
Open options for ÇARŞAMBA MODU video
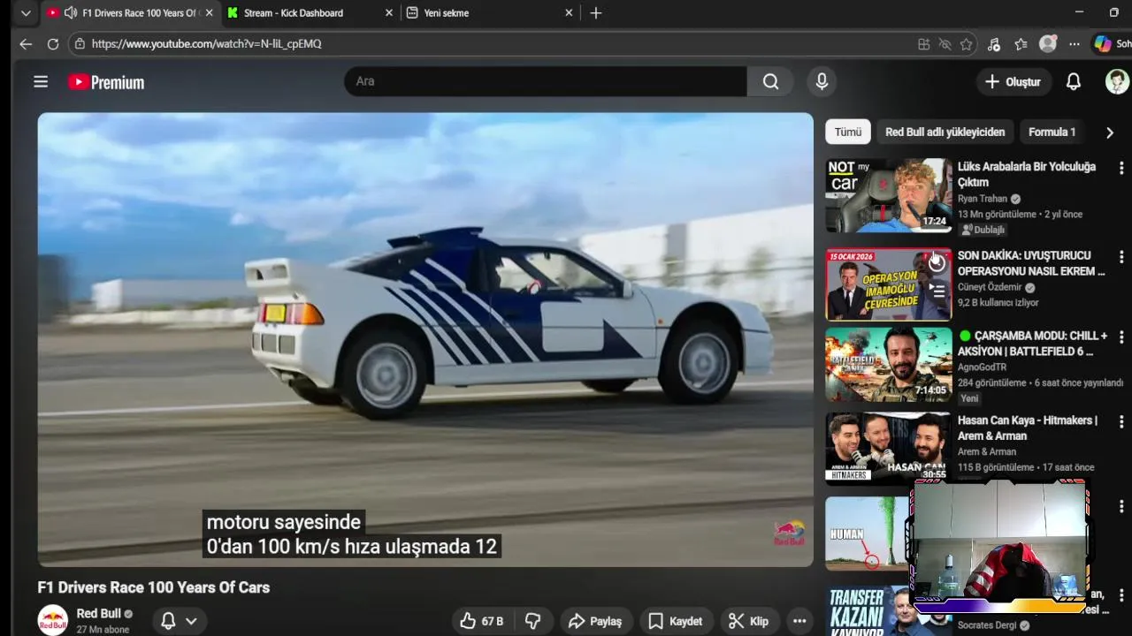(x=1121, y=337)
